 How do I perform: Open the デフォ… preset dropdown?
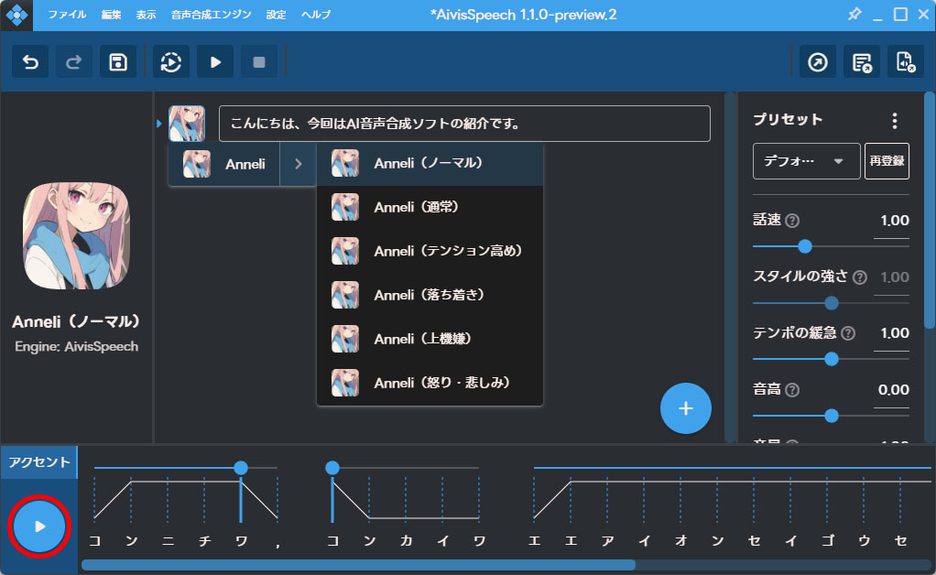point(806,161)
